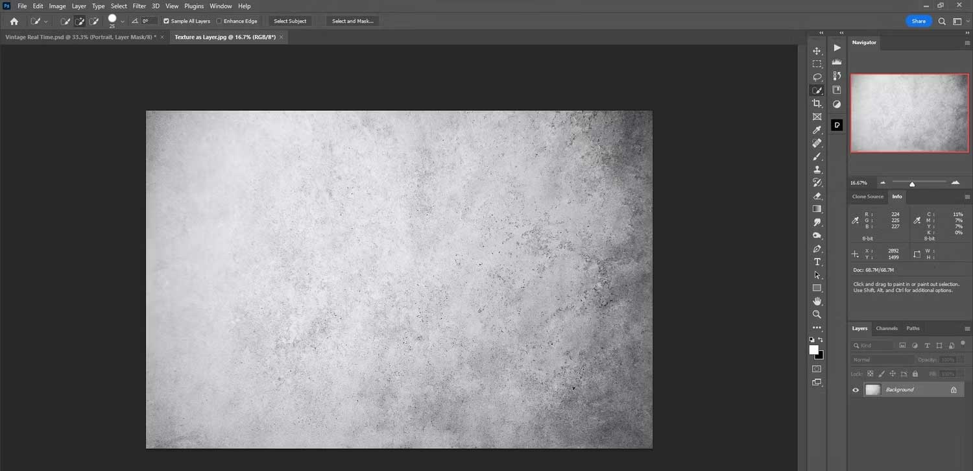
Task: Pick the Type tool
Action: (x=817, y=261)
